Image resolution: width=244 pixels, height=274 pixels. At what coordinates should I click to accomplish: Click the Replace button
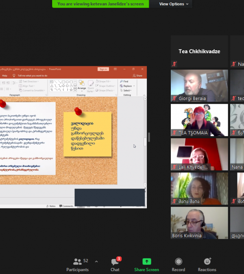[x=126, y=86]
